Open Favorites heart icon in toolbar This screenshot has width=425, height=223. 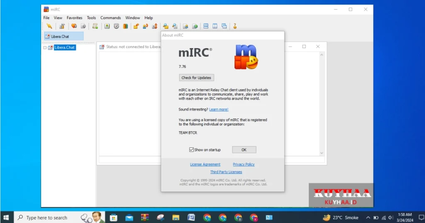click(x=74, y=26)
